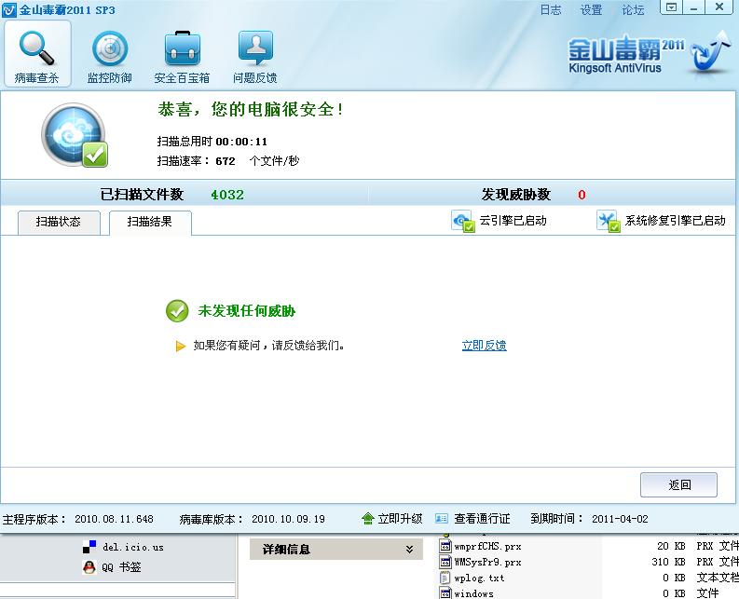The height and width of the screenshot is (599, 739).
Task: Open the title bar dropdown menu button
Action: point(670,7)
